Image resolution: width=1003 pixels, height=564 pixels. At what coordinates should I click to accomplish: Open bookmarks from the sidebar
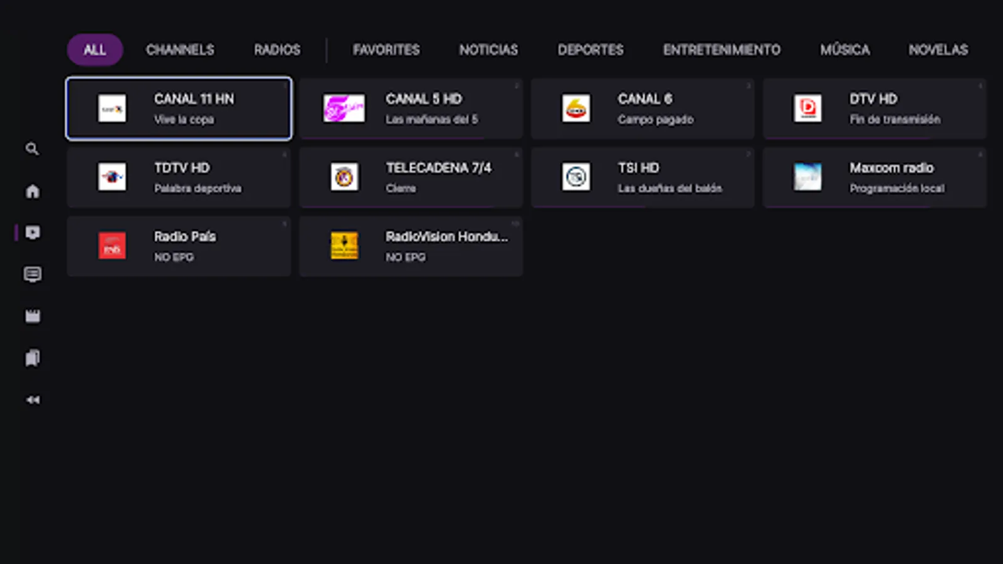pos(32,358)
